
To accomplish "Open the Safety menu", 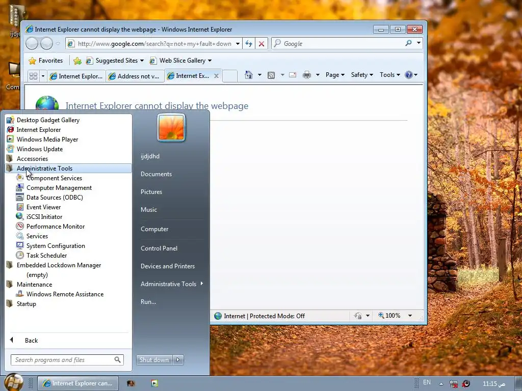I will (362, 75).
